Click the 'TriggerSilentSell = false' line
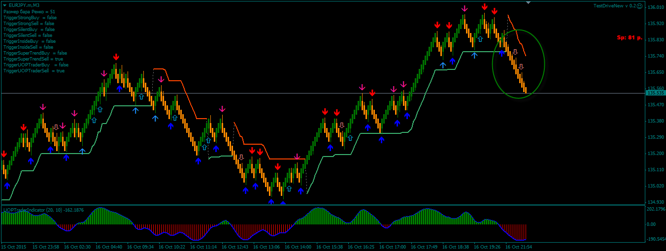Viewport: 666px width, 251px height. pyautogui.click(x=28, y=35)
